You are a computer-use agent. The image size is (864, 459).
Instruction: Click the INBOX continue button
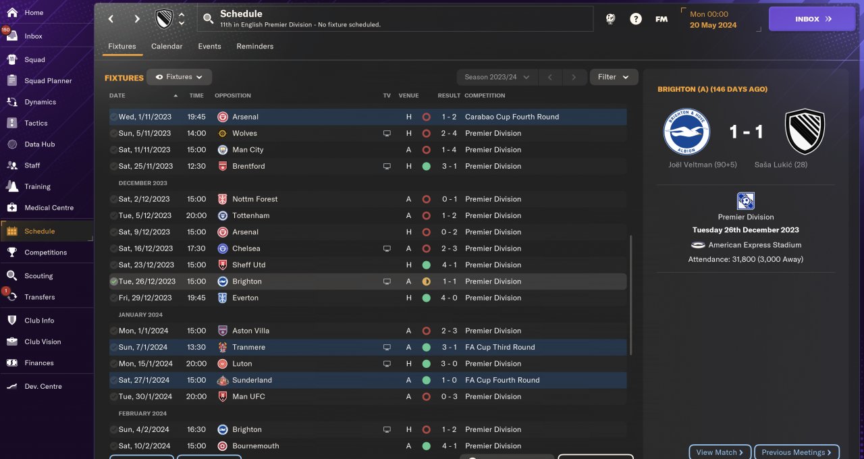(812, 19)
